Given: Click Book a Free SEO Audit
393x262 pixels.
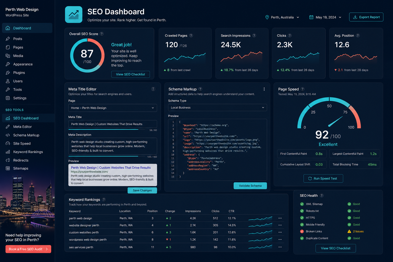Looking at the screenshot, I should coord(28,249).
